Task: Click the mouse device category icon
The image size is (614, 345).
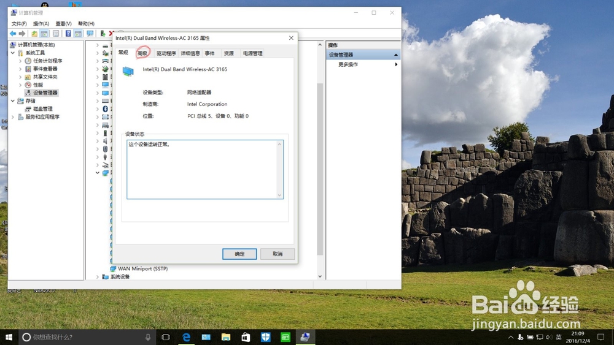Action: (105, 149)
